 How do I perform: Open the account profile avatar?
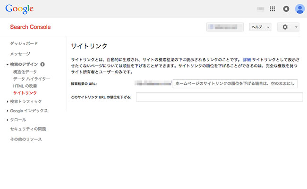pos(300,9)
